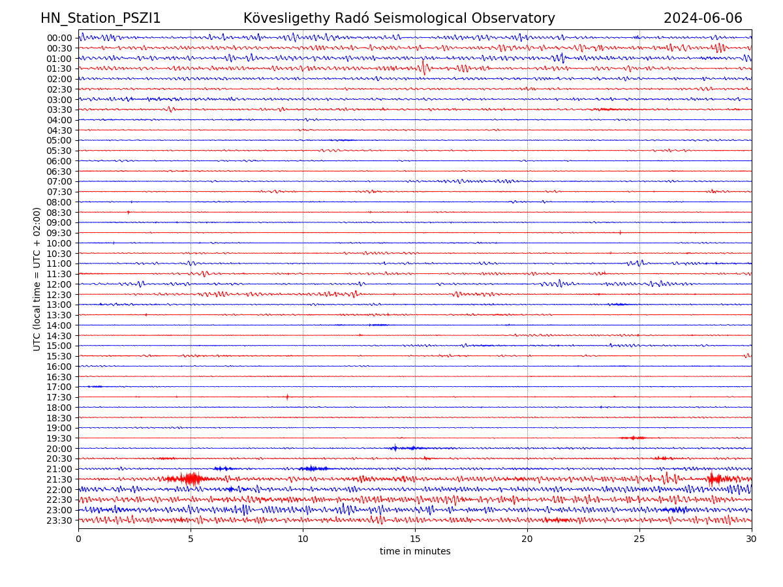
Task: Select the 01:30 time row label
Action: [59, 68]
